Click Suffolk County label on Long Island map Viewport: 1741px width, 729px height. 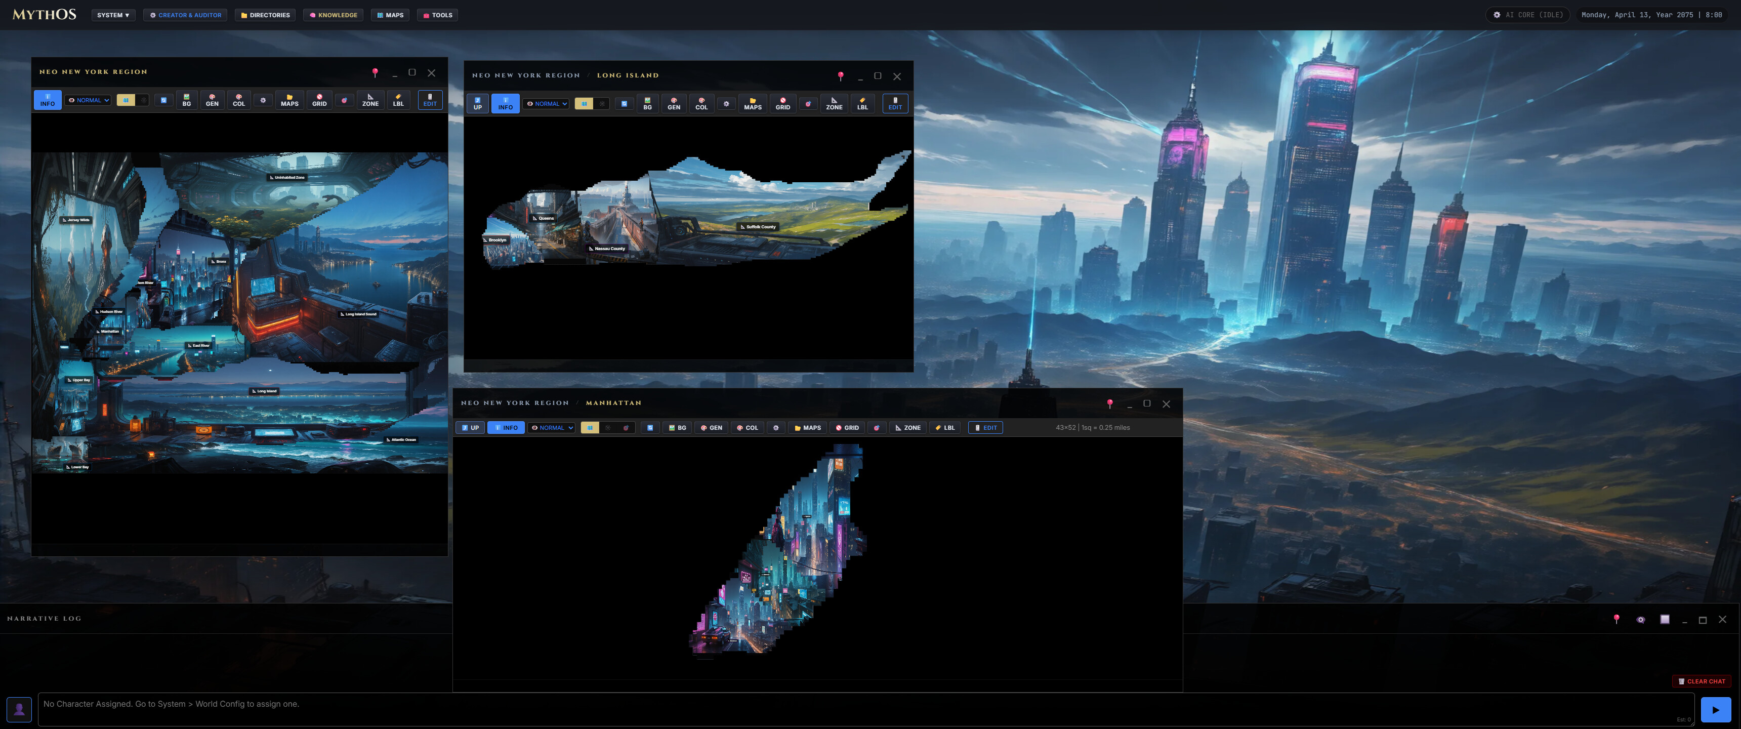758,226
